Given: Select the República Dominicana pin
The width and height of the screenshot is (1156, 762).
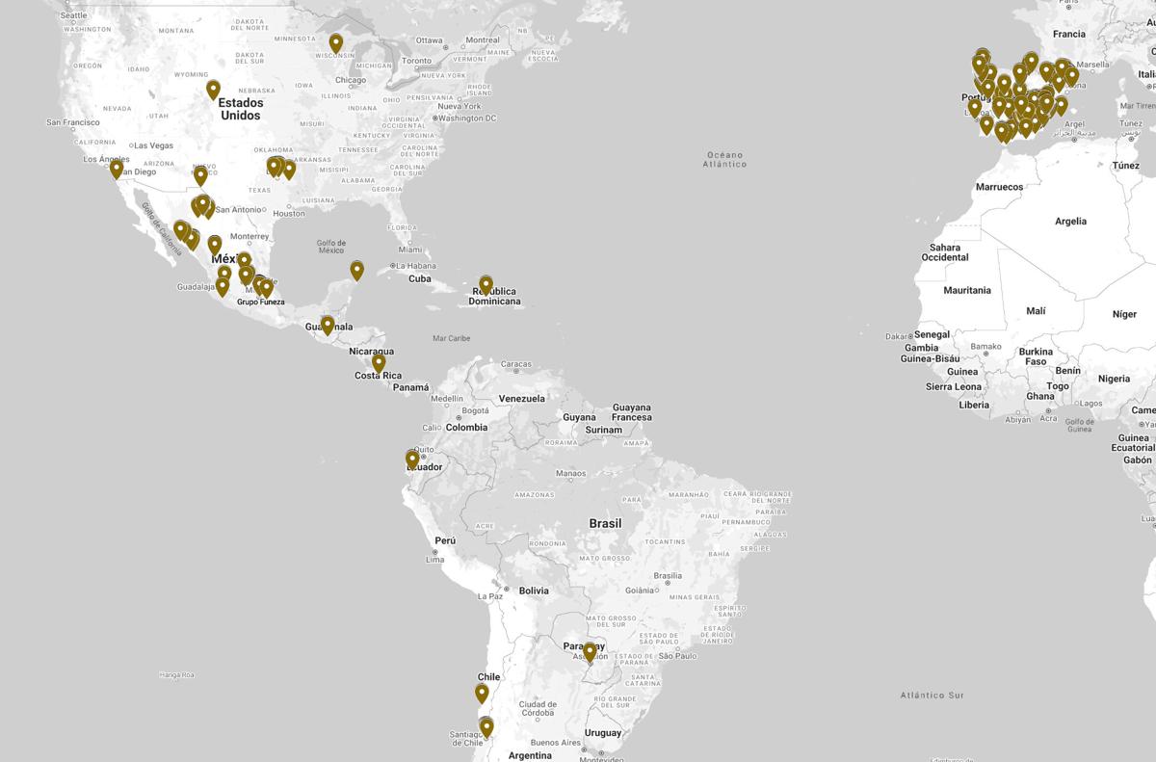Looking at the screenshot, I should pos(486,285).
